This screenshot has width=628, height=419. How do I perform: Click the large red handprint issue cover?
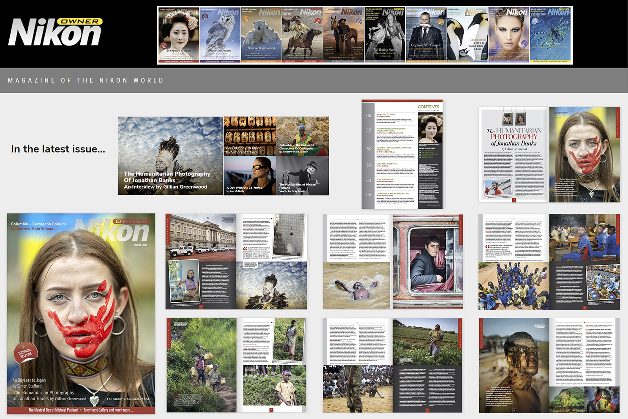(81, 314)
